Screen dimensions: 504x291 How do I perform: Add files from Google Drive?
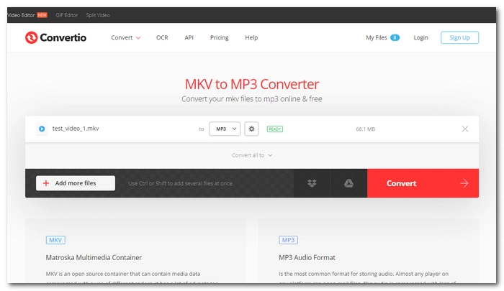click(x=348, y=183)
